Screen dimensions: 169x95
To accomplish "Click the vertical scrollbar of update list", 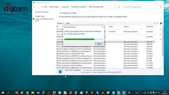I will pyautogui.click(x=163, y=42).
